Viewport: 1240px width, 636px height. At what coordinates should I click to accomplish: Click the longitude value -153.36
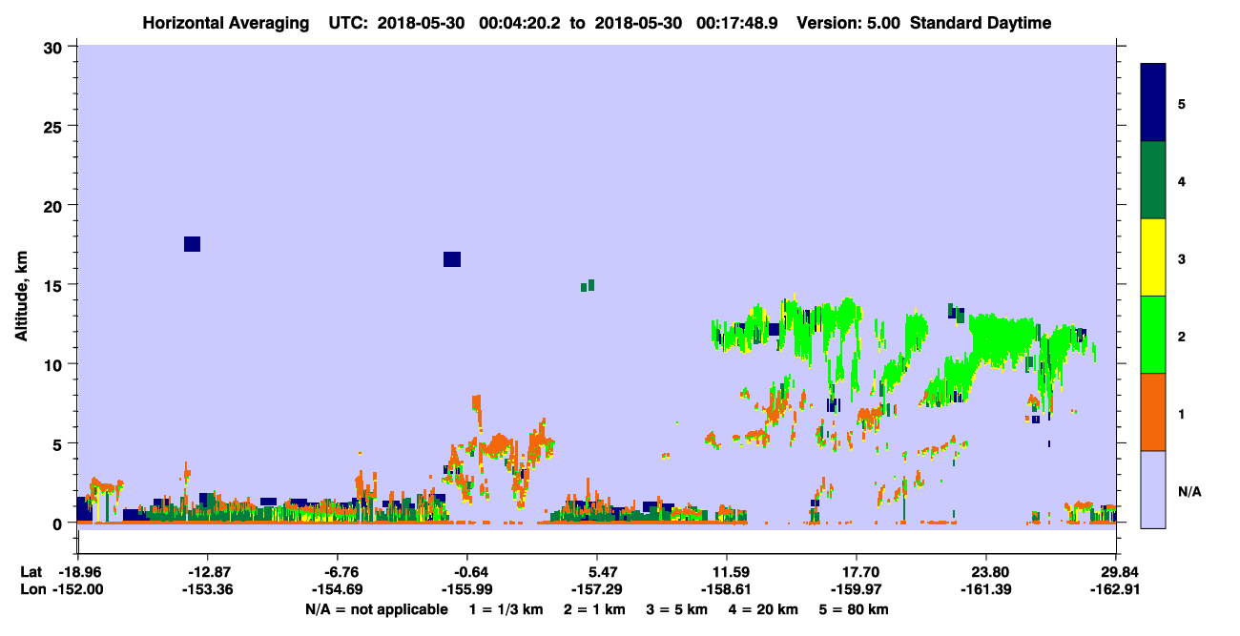207,589
